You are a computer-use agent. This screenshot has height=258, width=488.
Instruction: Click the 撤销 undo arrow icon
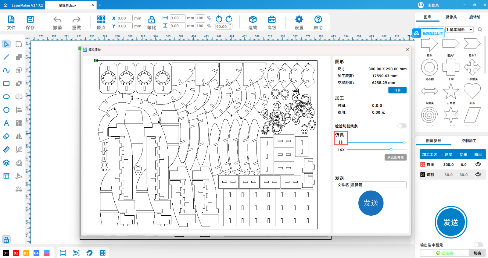pos(57,20)
